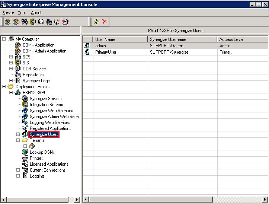The image size is (269, 204).
Task: Select the Tenants folder label
Action: pos(37,140)
